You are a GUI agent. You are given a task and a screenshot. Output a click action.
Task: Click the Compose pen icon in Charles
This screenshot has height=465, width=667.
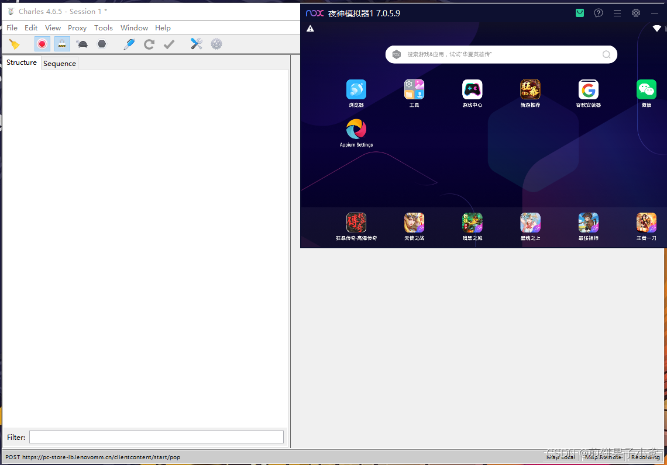(129, 44)
